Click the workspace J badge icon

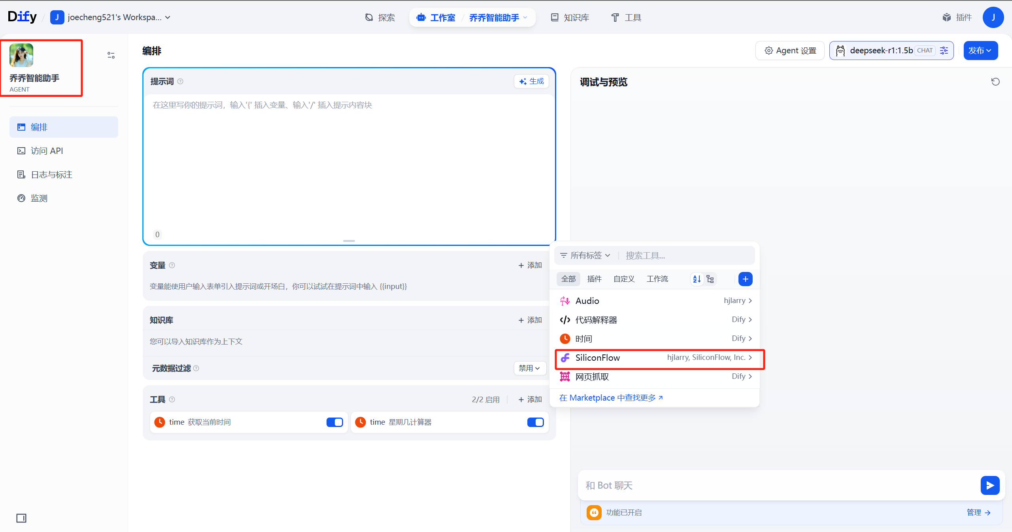tap(57, 17)
